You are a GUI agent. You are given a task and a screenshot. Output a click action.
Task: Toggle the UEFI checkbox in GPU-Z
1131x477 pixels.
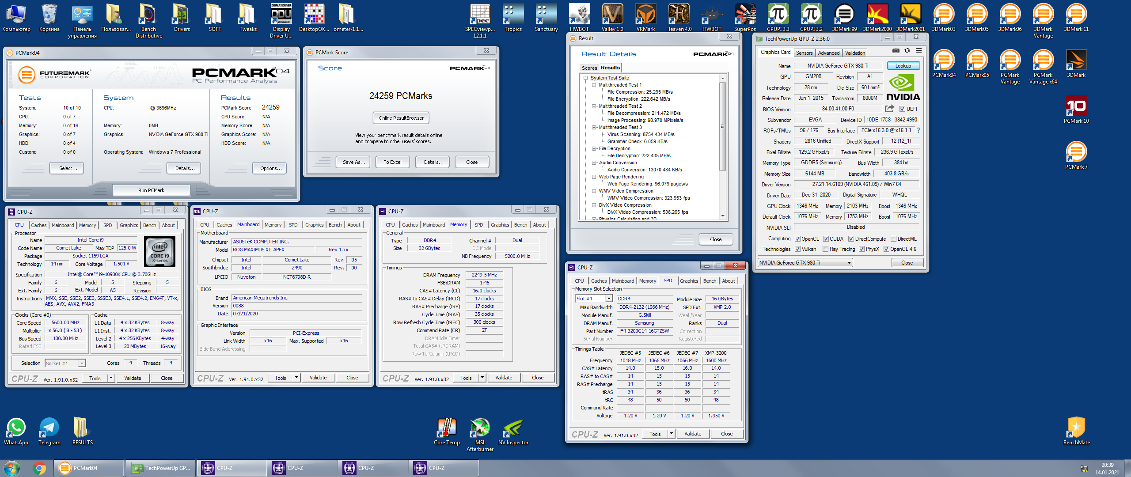pos(902,109)
